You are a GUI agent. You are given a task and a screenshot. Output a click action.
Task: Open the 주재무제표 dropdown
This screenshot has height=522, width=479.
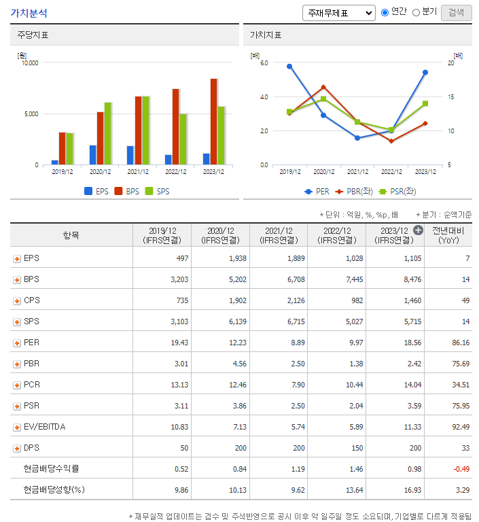338,13
